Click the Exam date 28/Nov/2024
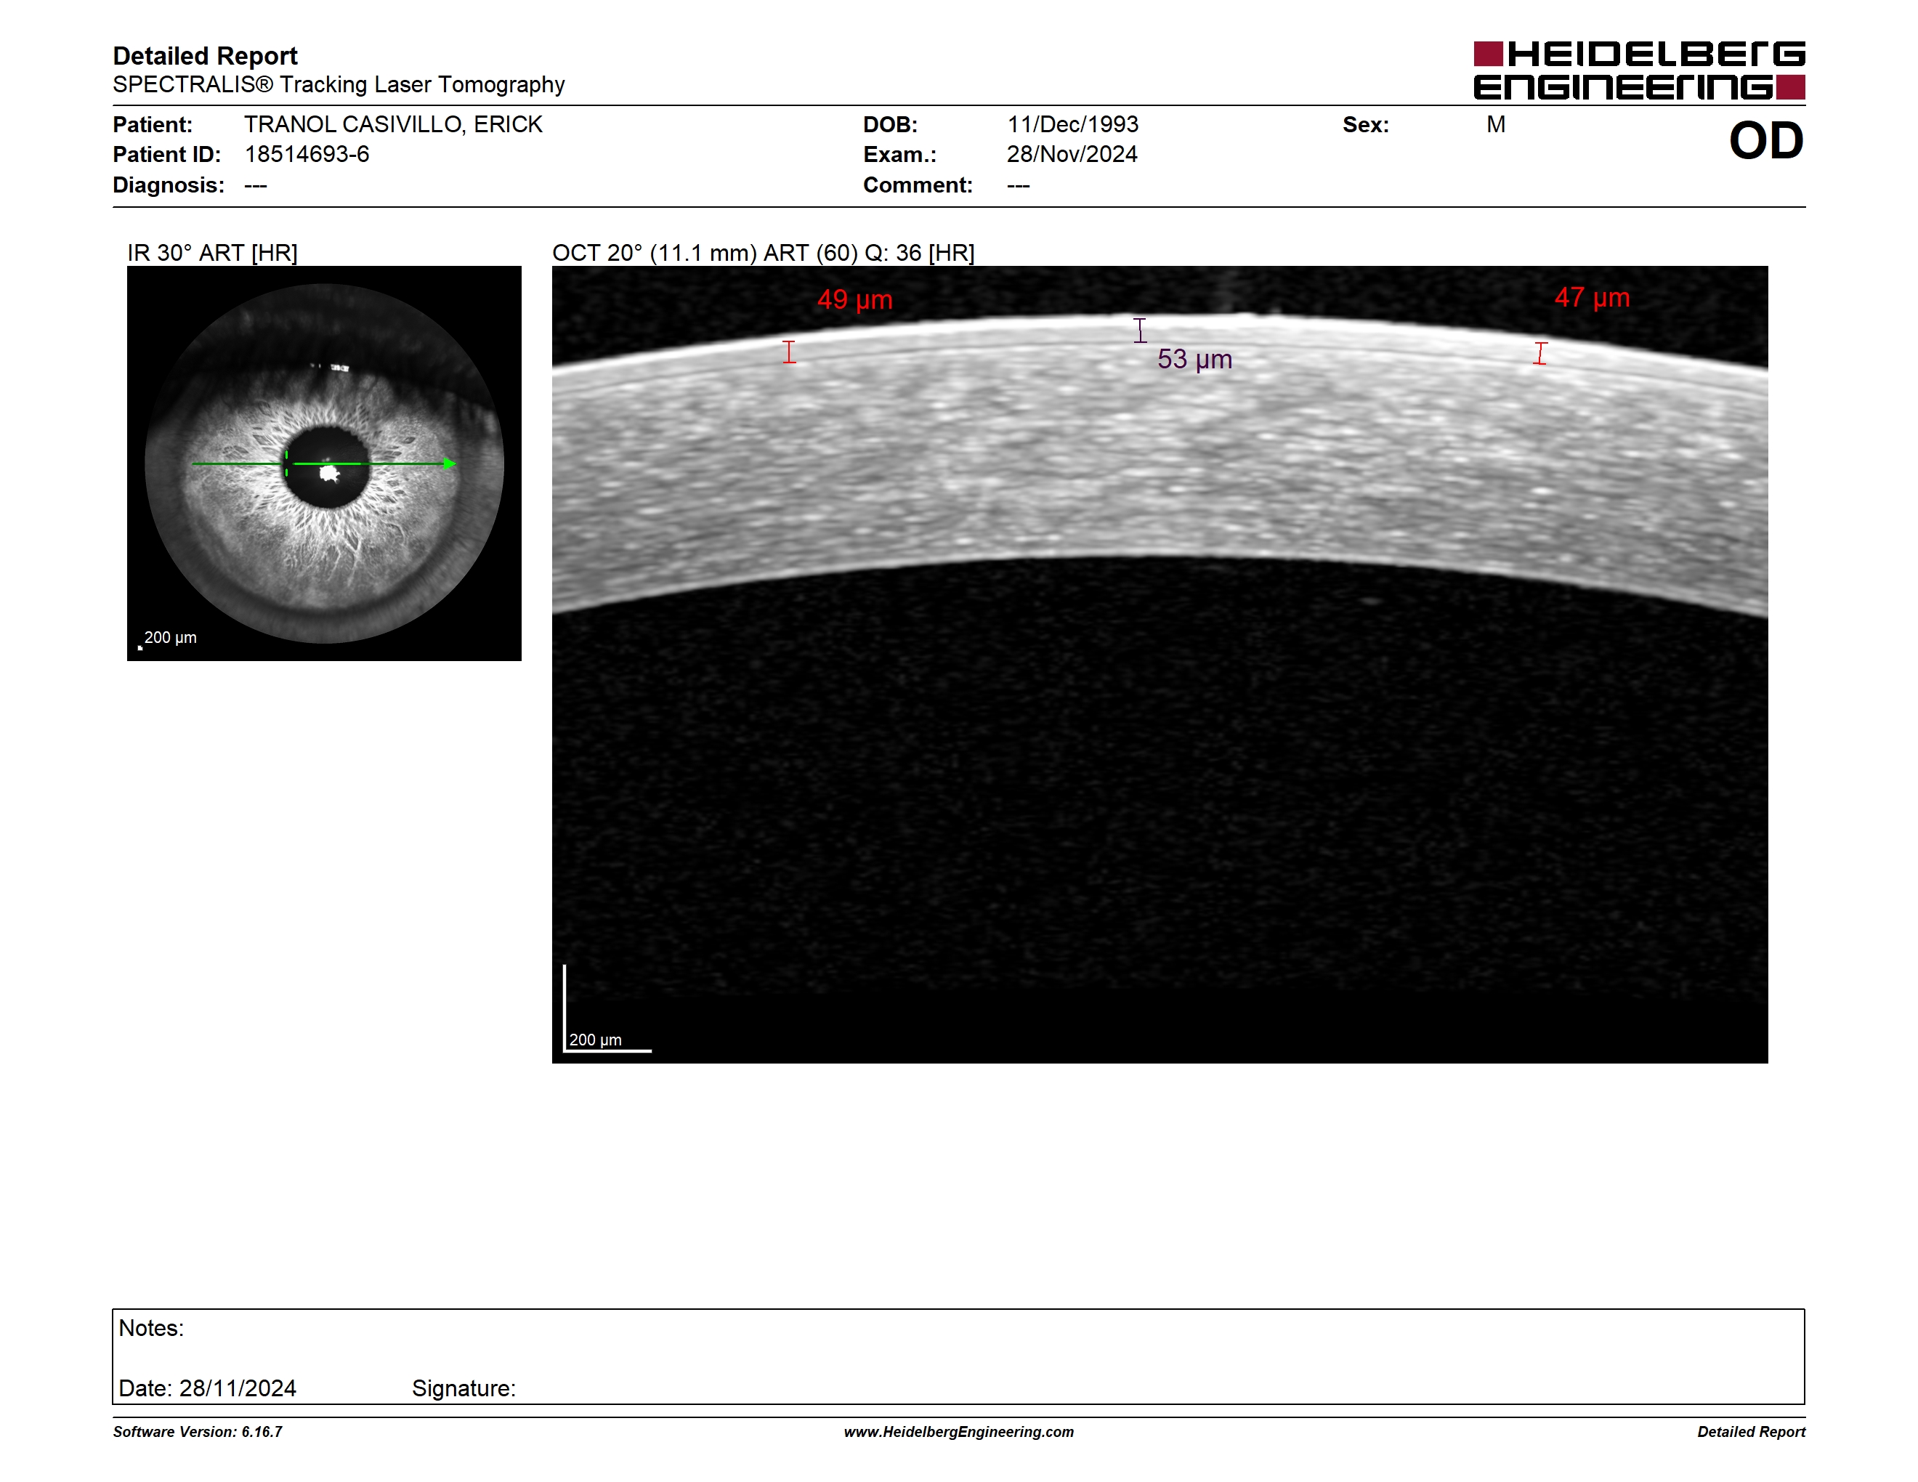 [x=1072, y=155]
